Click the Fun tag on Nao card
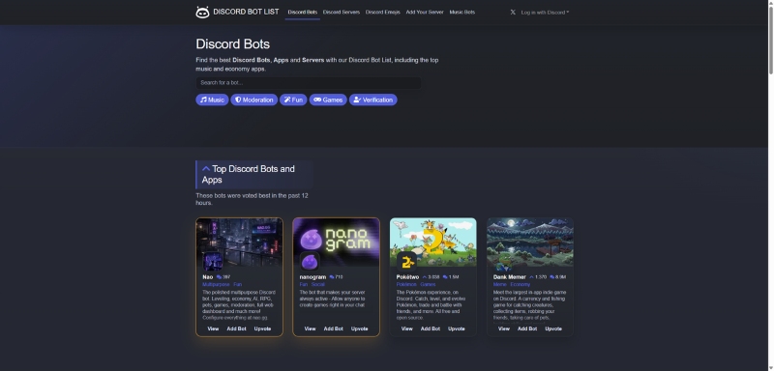 (x=237, y=285)
